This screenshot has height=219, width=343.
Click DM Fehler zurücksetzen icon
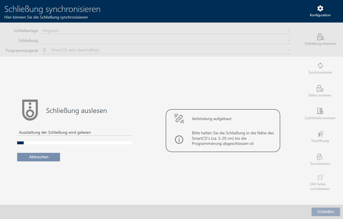click(x=320, y=177)
